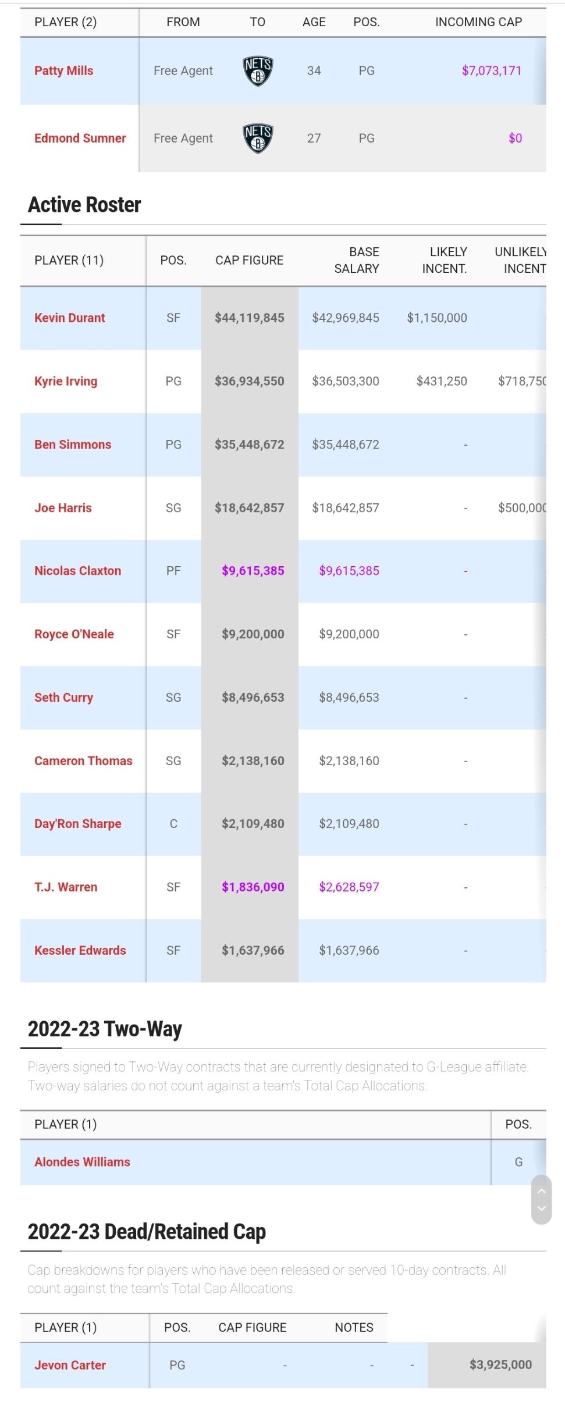Select Ben Simmons player link
The width and height of the screenshot is (565, 1418).
73,445
